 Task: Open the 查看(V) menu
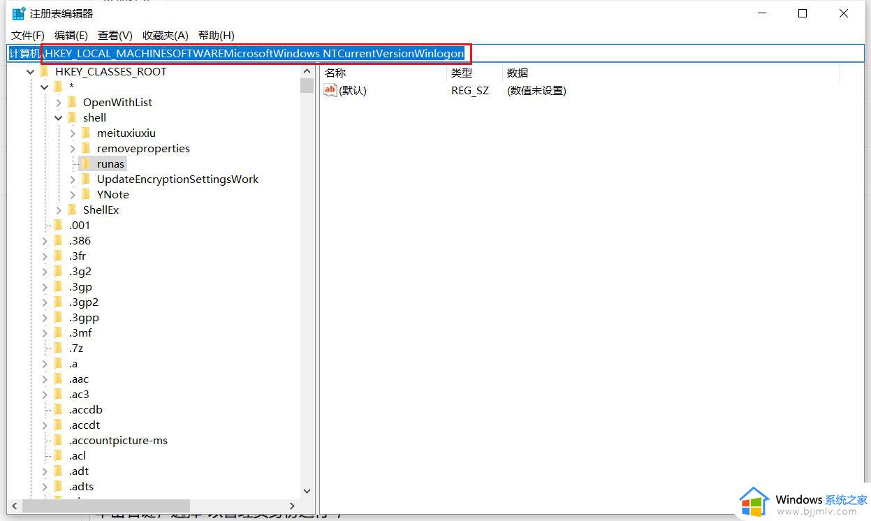(x=115, y=35)
